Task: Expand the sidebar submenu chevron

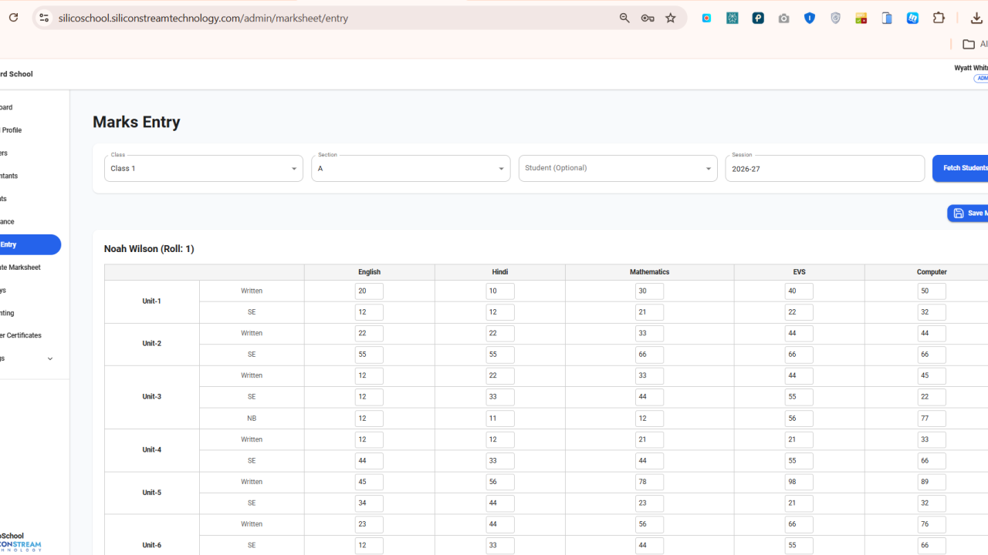Action: click(50, 358)
